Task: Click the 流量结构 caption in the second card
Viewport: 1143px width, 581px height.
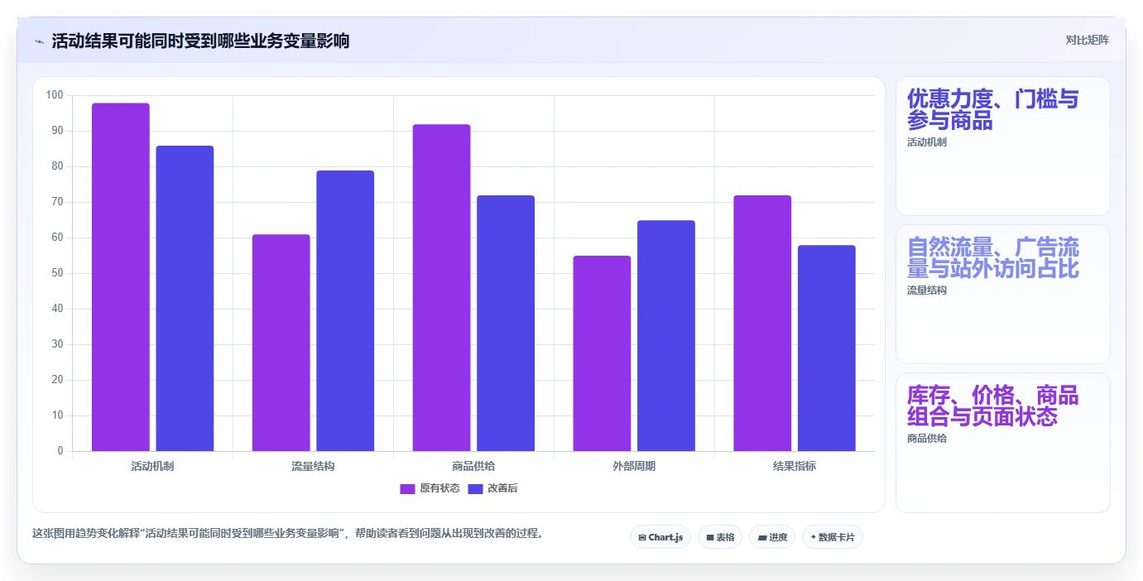Action: 926,290
